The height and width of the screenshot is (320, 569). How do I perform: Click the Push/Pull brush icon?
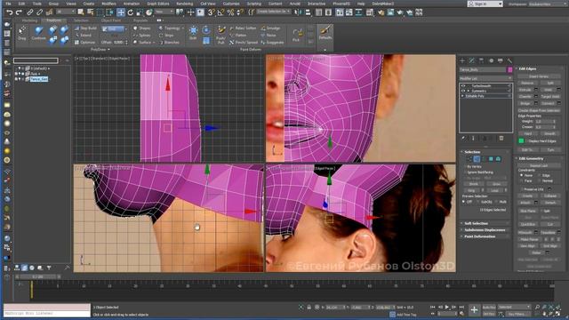click(x=220, y=36)
